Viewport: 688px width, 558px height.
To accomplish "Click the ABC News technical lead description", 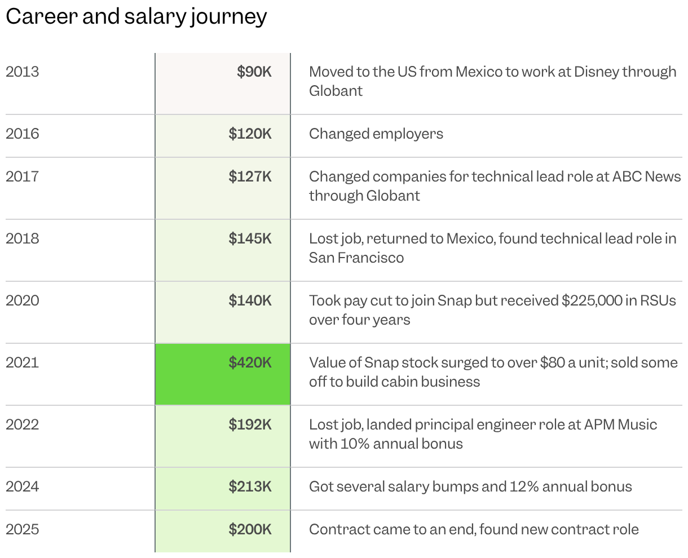I will click(495, 186).
